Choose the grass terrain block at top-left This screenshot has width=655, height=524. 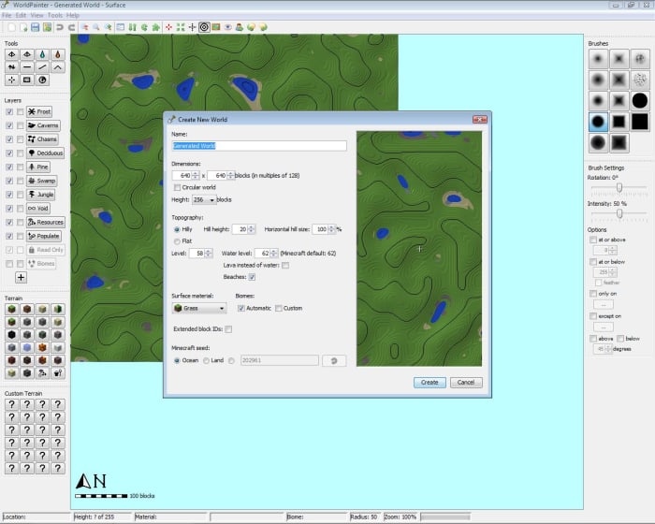tap(11, 309)
